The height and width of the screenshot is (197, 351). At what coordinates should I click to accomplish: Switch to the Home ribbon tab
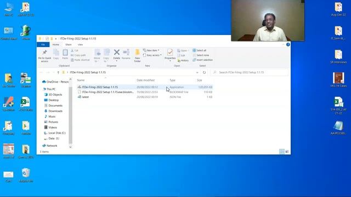pyautogui.click(x=56, y=45)
